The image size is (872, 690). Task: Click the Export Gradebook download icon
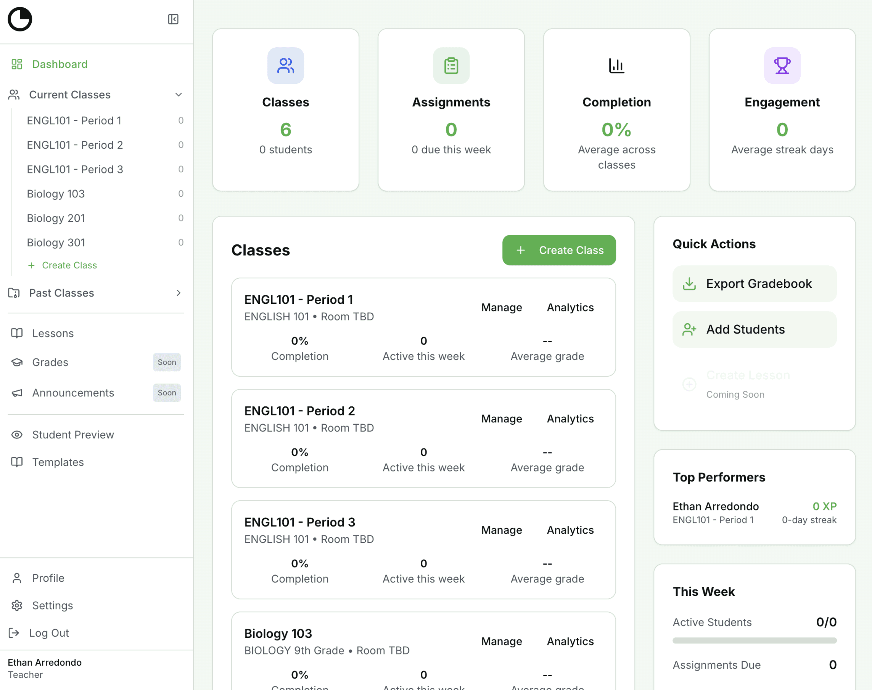click(689, 283)
